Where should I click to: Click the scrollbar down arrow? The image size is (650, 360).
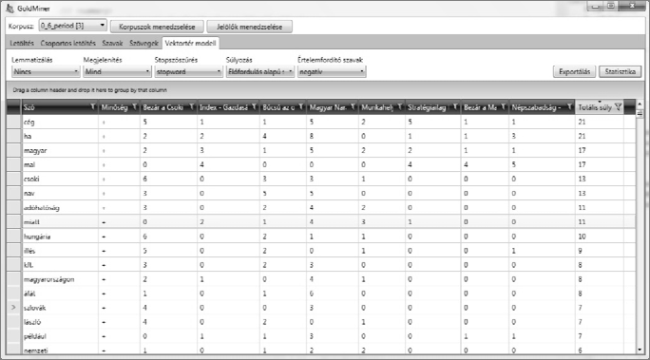coord(640,351)
